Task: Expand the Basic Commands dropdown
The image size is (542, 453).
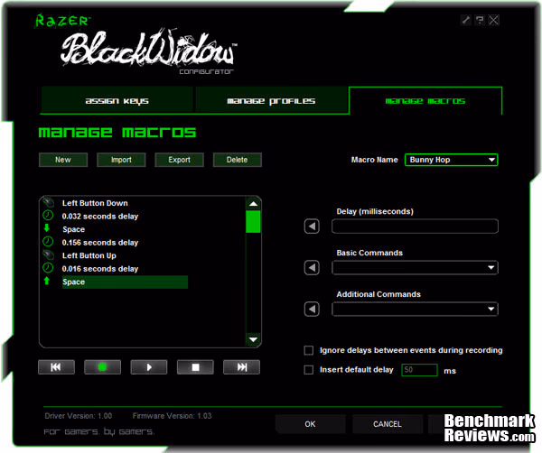Action: point(415,268)
